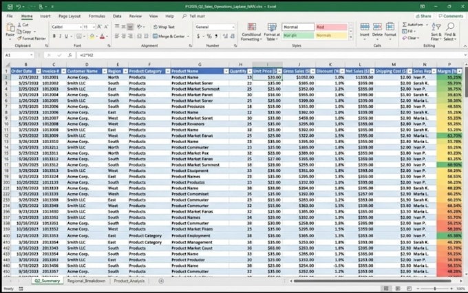Switch to the Formulas tab
Image resolution: width=468 pixels, height=293 pixels.
[x=97, y=16]
